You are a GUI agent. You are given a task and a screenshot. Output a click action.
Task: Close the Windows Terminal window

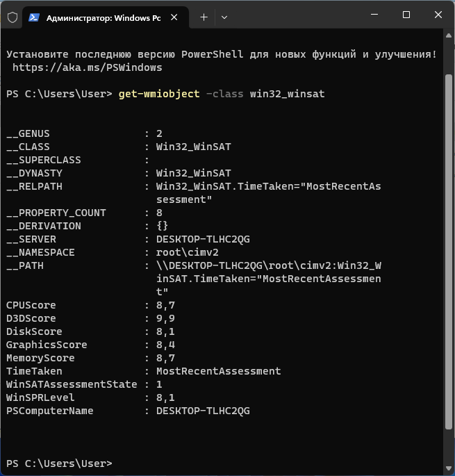[438, 15]
